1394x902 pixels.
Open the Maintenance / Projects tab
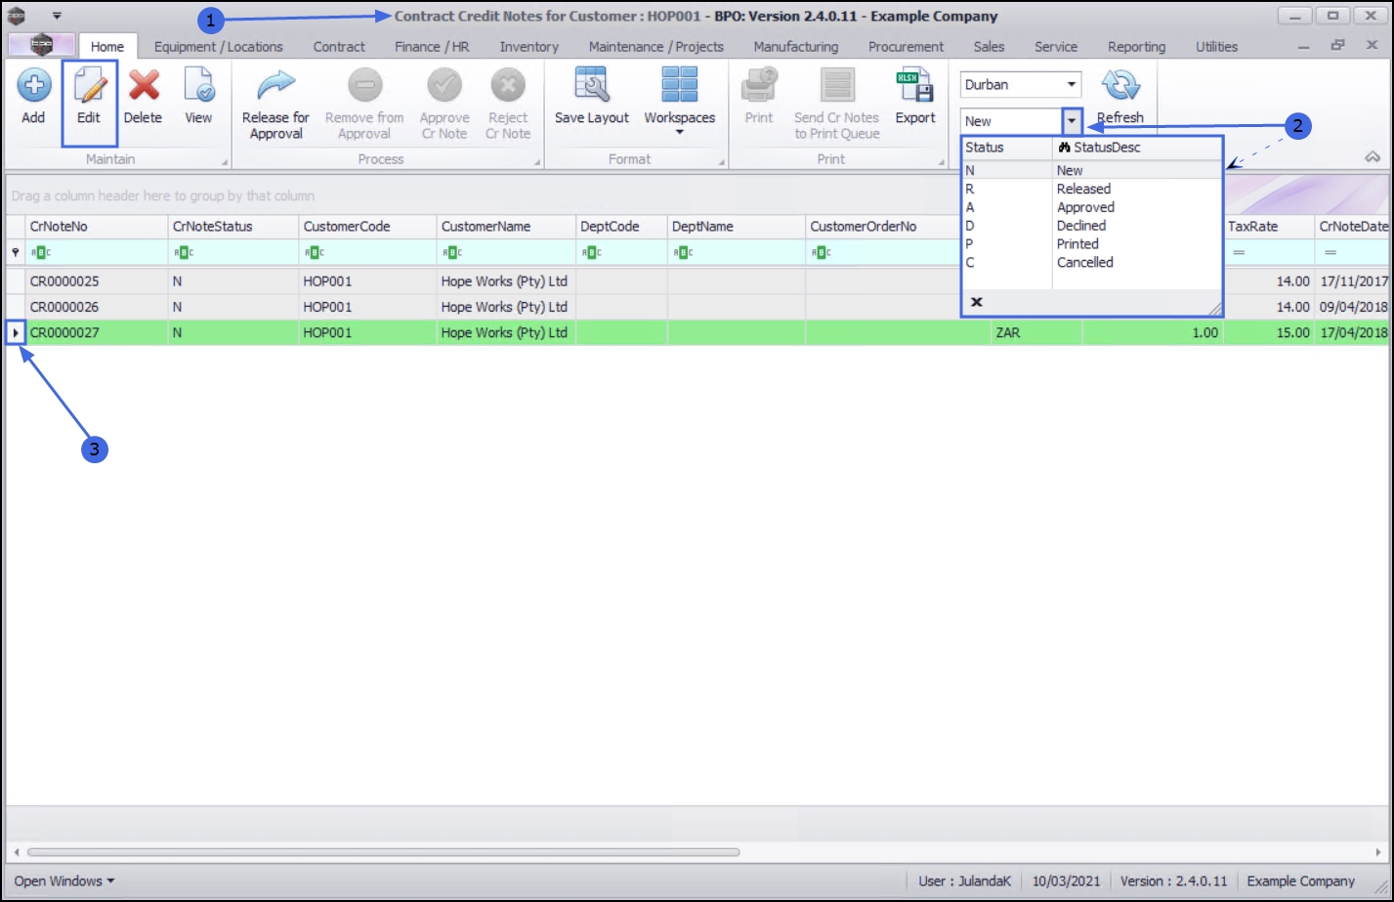tap(656, 46)
